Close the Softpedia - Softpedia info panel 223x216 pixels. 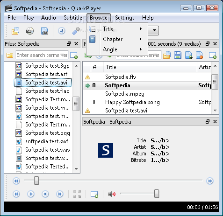click(x=215, y=122)
